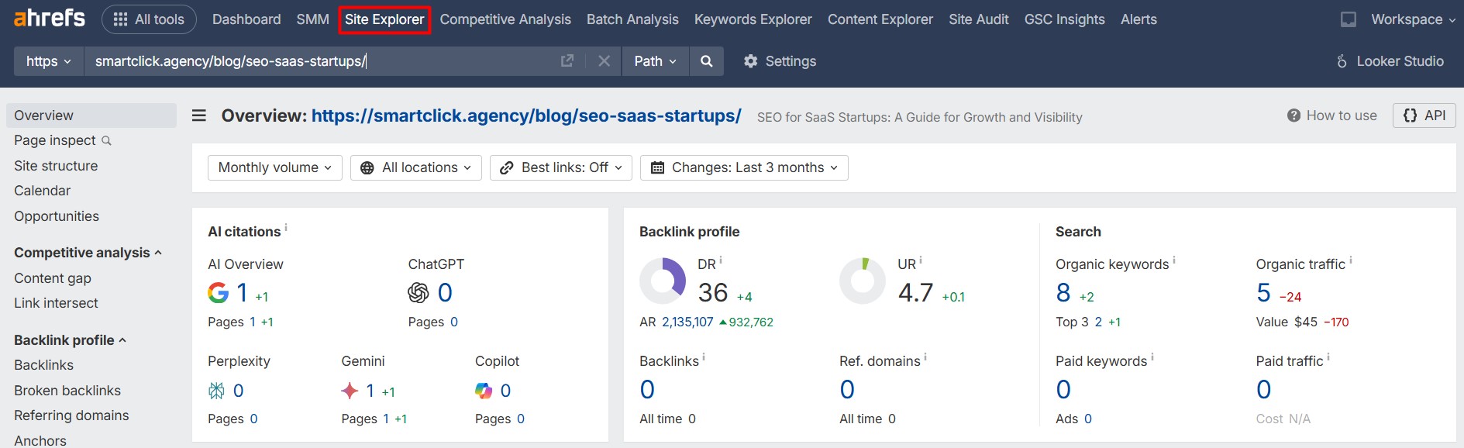
Task: Open Broken backlinks in sidebar
Action: tap(67, 391)
